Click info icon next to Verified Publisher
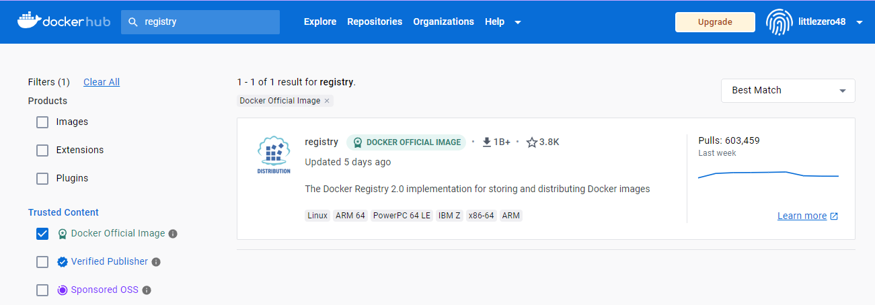This screenshot has height=305, width=875. point(156,262)
